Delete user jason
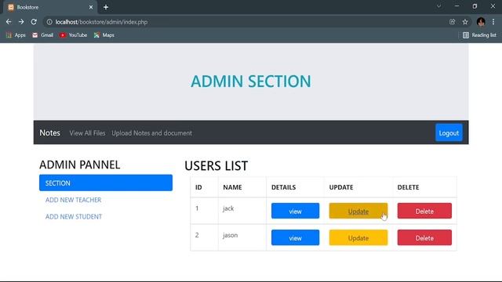The image size is (502, 282). pyautogui.click(x=424, y=238)
